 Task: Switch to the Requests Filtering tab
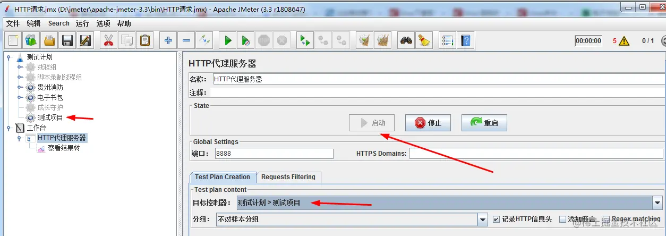288,177
